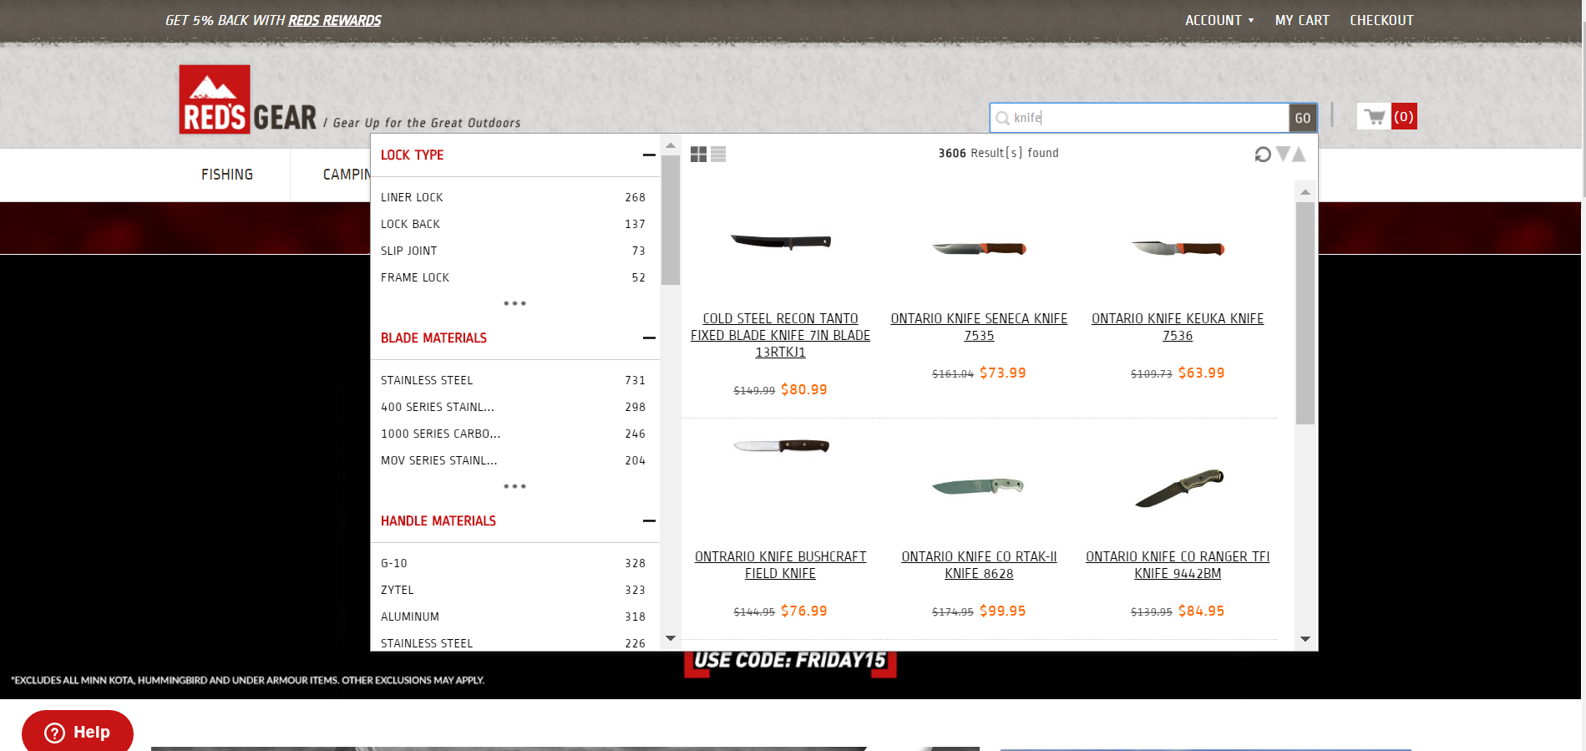The image size is (1586, 751).
Task: Click the reset sort refresh icon
Action: 1262,155
